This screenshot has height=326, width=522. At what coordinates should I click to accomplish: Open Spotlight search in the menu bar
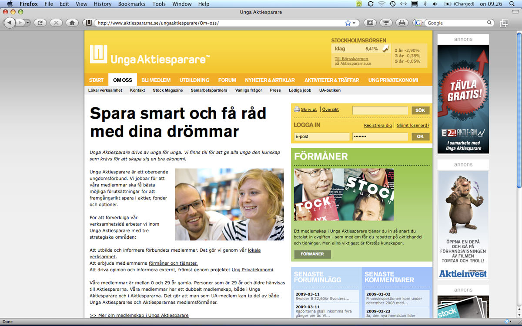512,4
